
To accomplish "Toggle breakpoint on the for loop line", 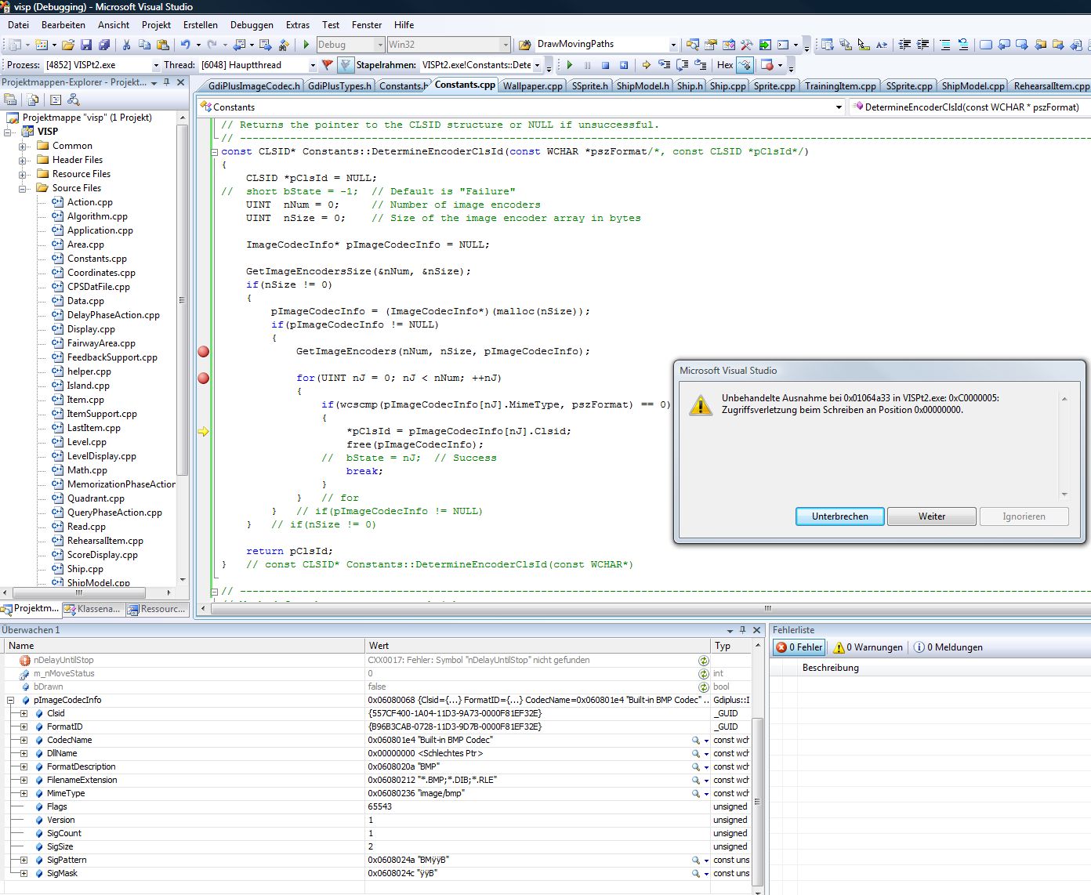I will [204, 379].
